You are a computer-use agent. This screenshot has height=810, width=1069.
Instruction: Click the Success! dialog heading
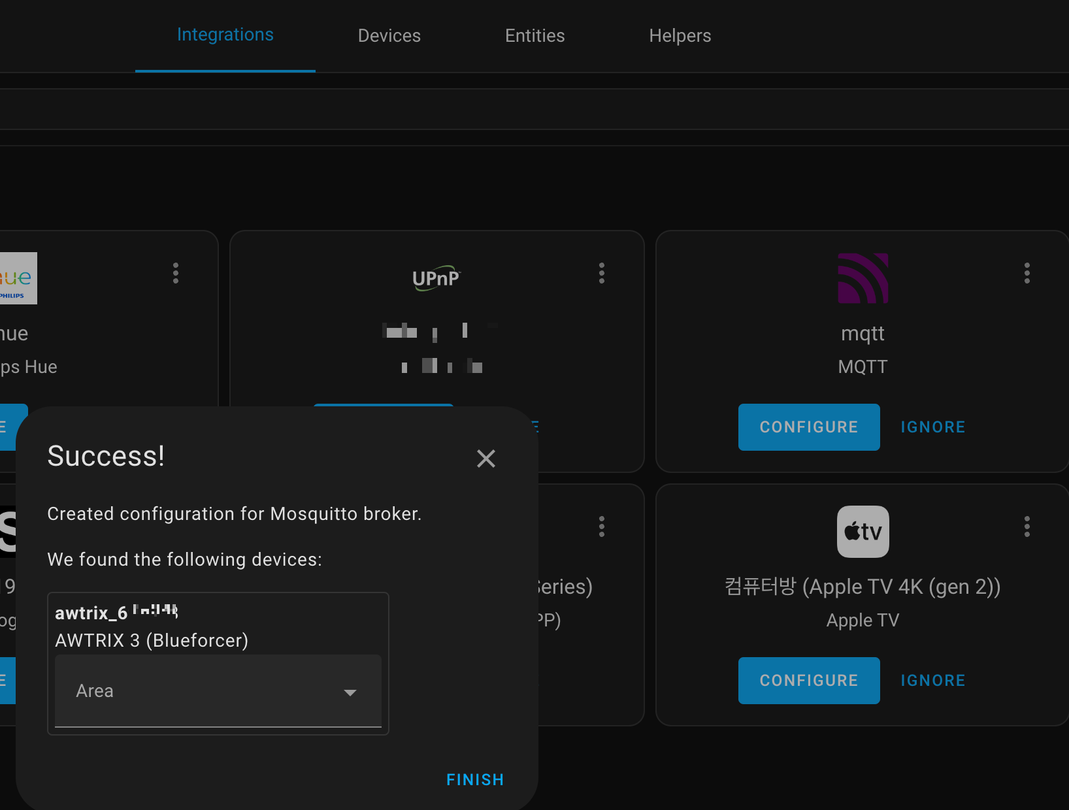coord(106,456)
